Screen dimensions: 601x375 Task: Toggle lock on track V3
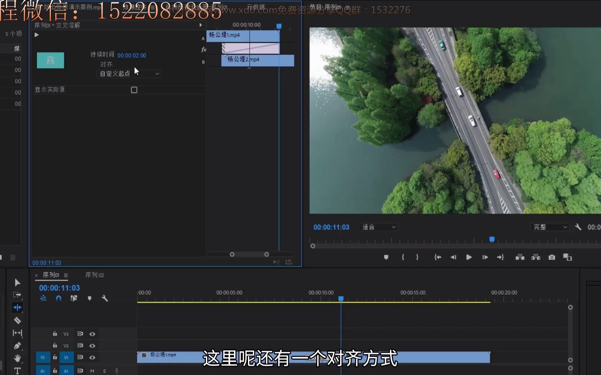point(55,334)
